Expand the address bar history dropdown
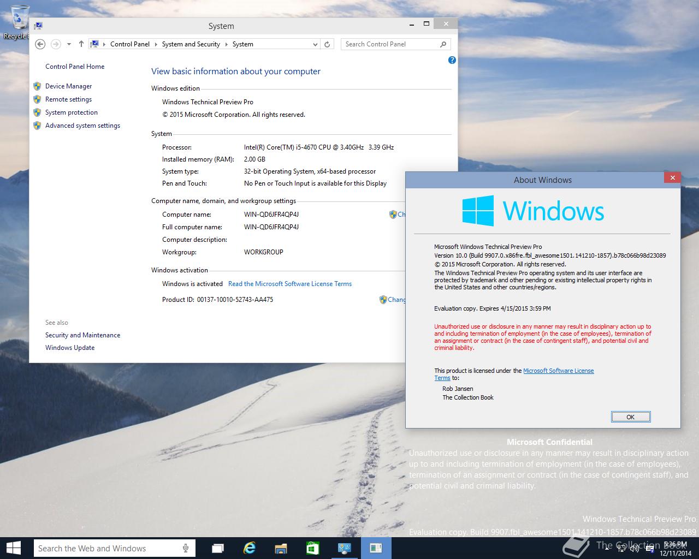The width and height of the screenshot is (699, 559). click(x=315, y=44)
